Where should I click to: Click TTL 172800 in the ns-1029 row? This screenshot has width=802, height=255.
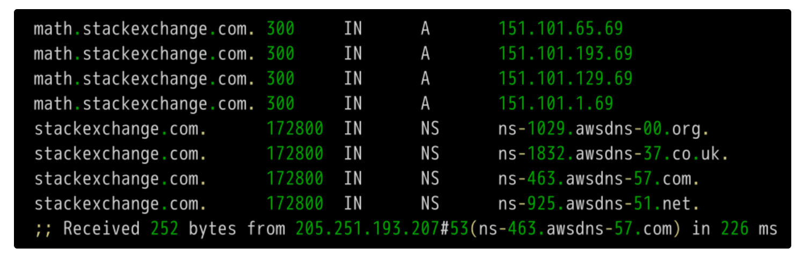click(x=295, y=129)
